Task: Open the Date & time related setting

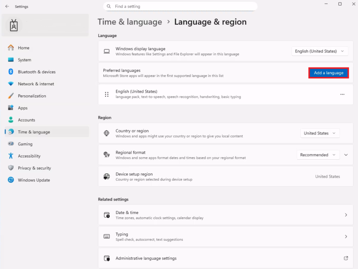Action: pos(226,215)
